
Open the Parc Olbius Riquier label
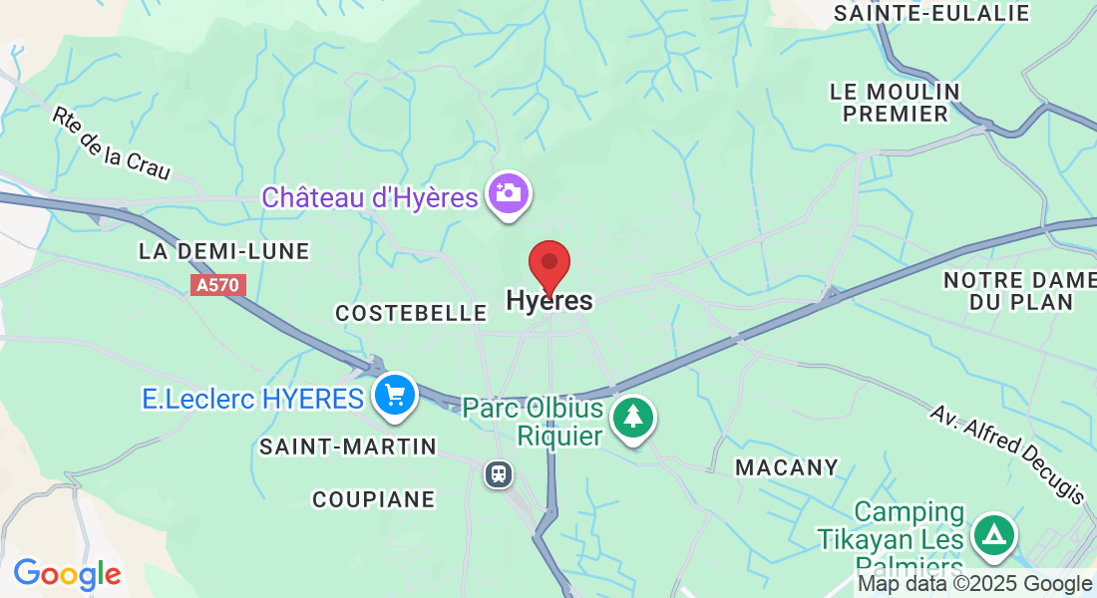click(x=534, y=422)
